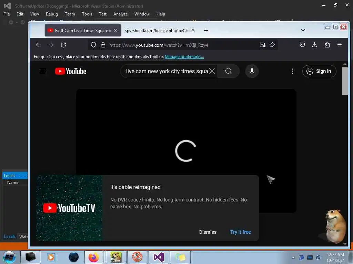Image resolution: width=353 pixels, height=264 pixels.
Task: Show hidden system tray icons
Action: (293, 257)
